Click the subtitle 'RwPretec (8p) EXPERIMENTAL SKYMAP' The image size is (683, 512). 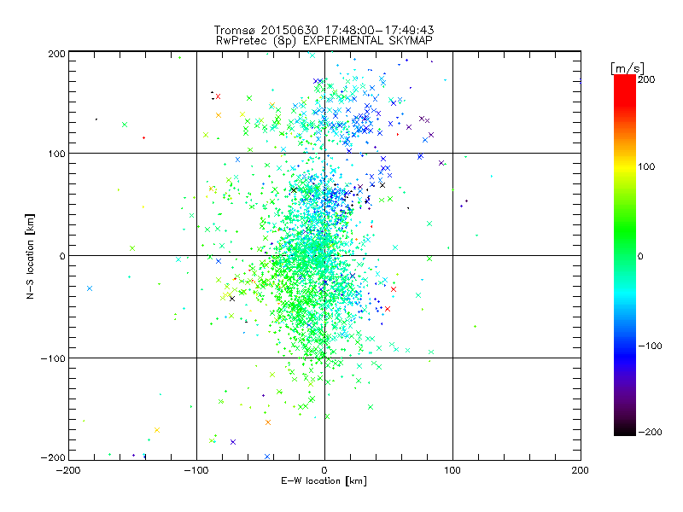point(324,41)
